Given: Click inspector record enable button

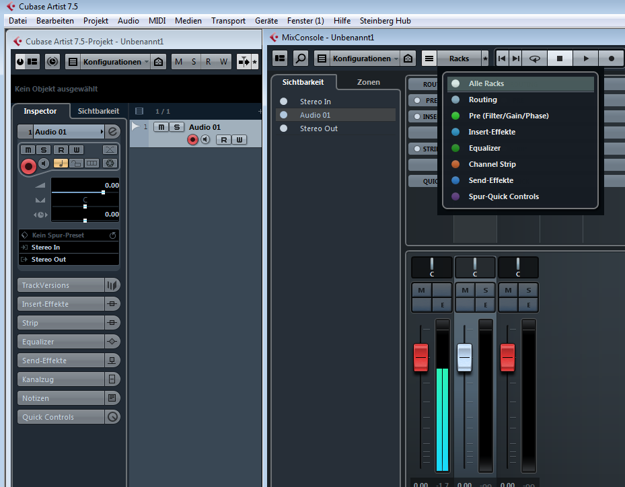Looking at the screenshot, I should point(28,166).
